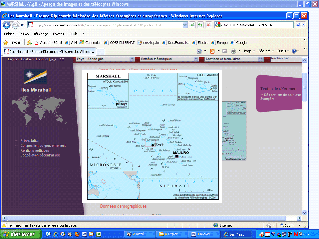Screen dimensions: 319x239
Task: Click the compatibility view icon
Action: (193, 25)
